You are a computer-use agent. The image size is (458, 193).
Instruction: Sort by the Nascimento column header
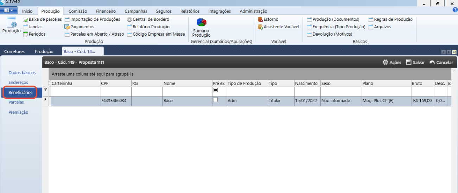tap(307, 83)
